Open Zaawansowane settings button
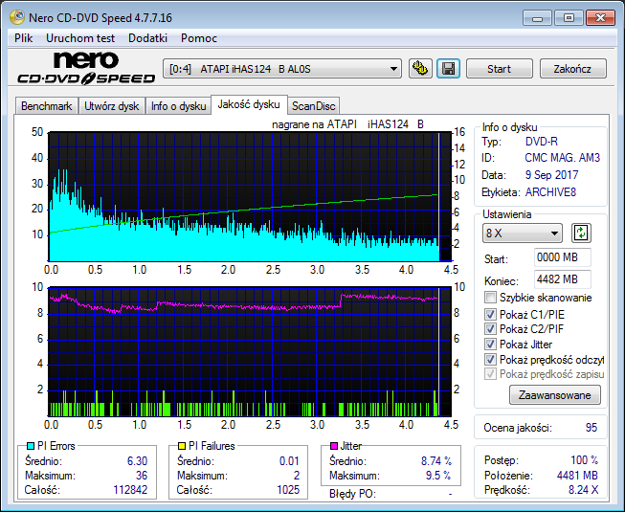The height and width of the screenshot is (512, 625). (555, 395)
